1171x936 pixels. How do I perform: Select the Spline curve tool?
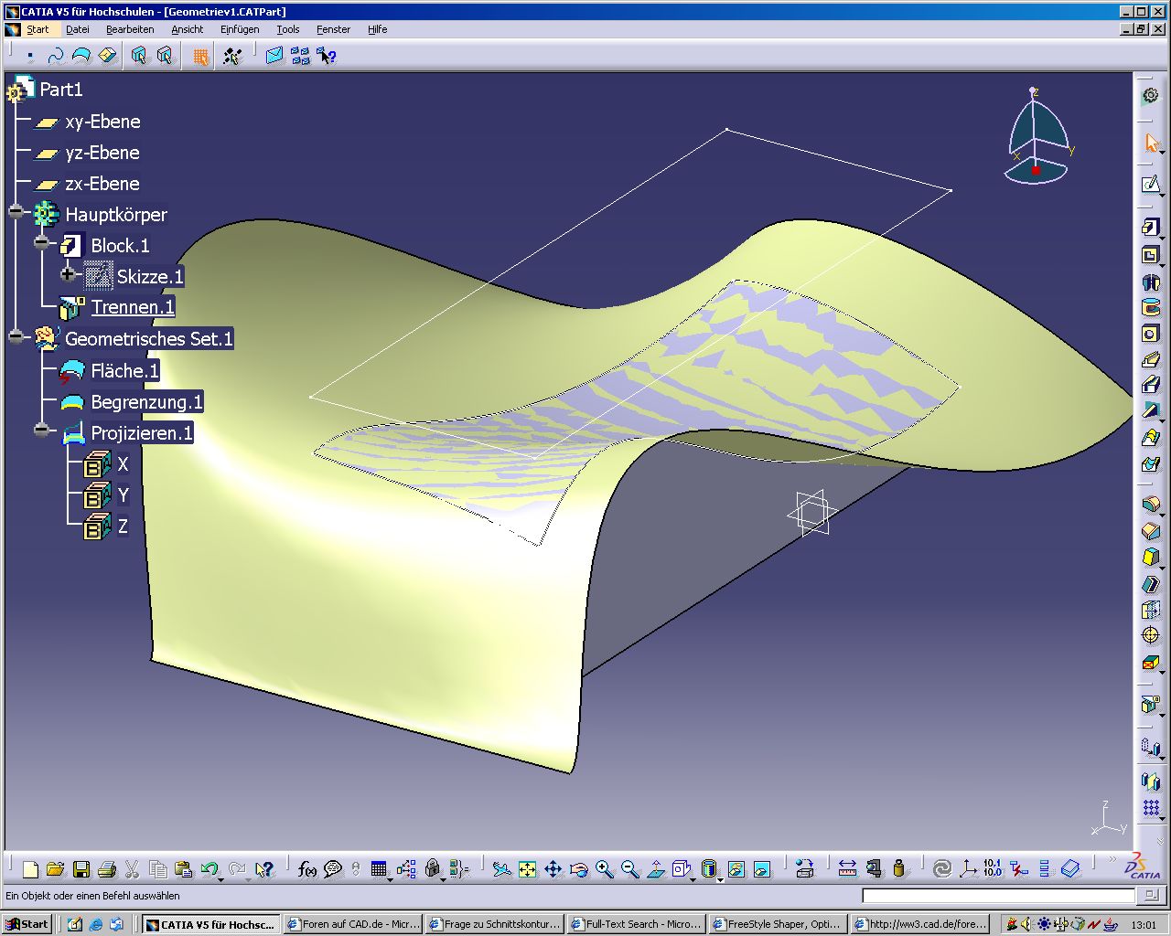[x=56, y=56]
